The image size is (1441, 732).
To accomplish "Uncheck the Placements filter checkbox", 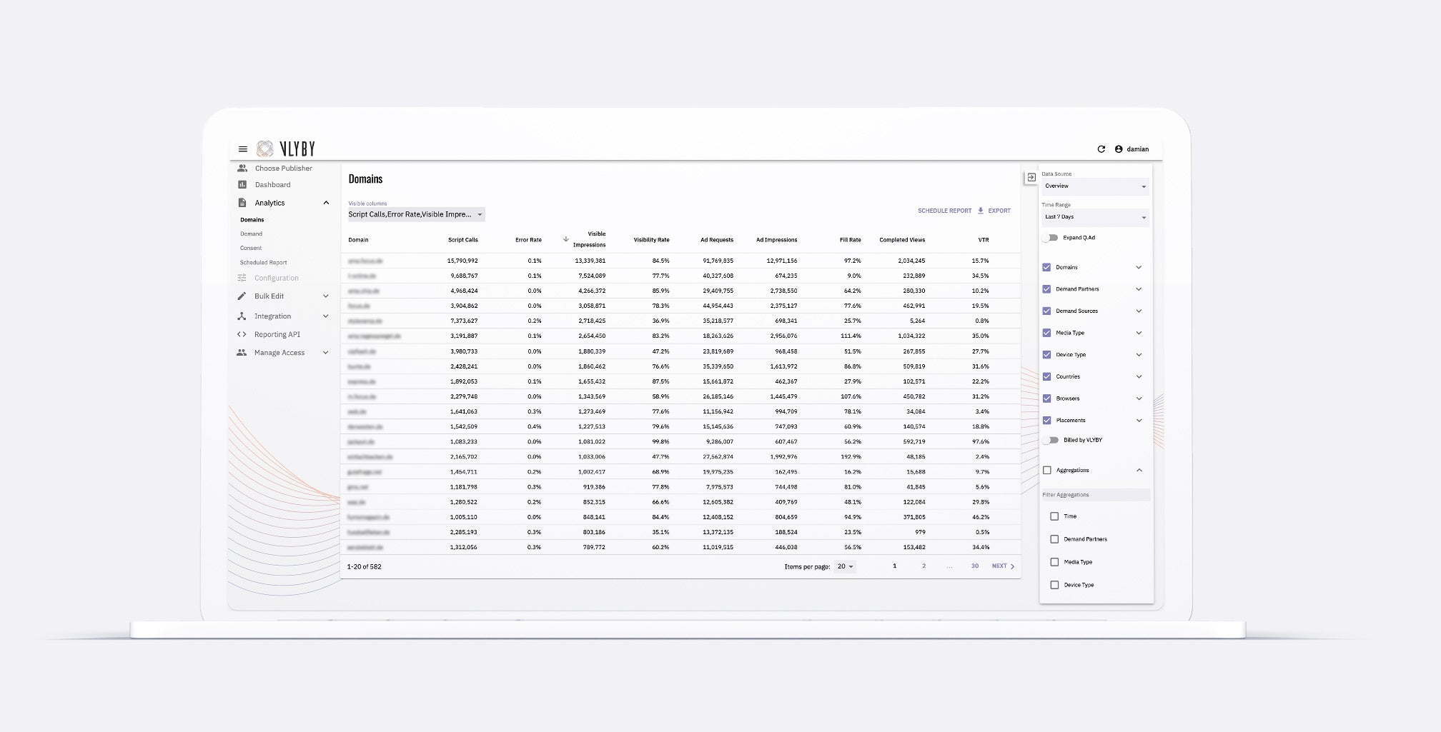I will click(1047, 421).
